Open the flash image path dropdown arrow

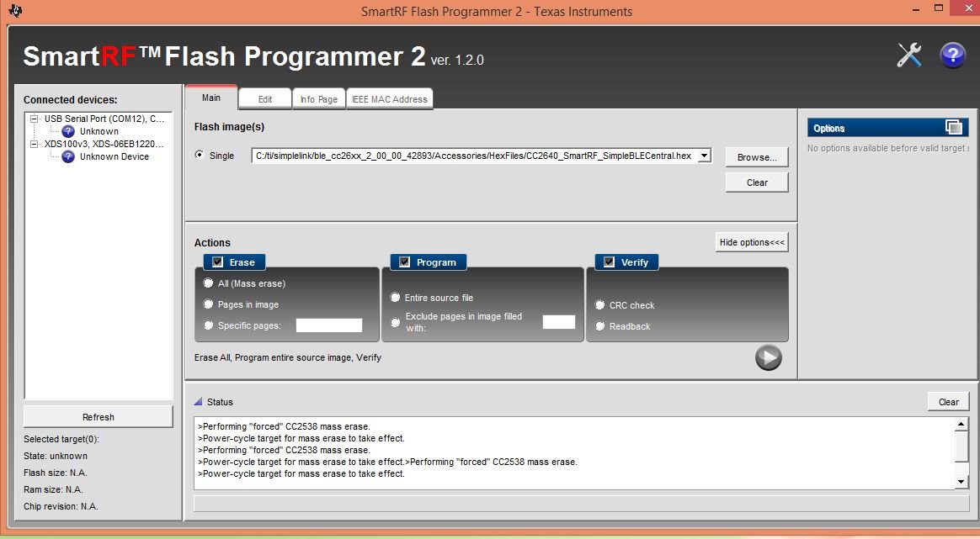point(705,156)
